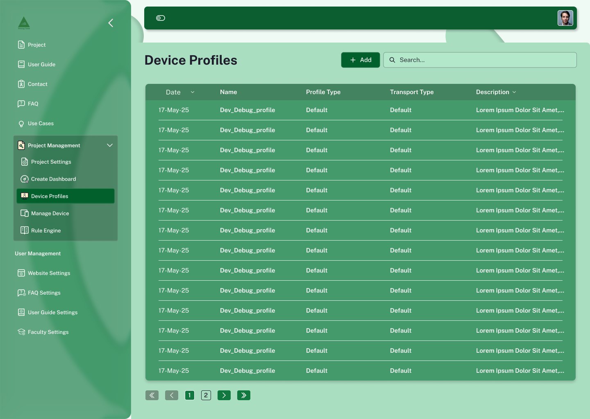Sort by Date column dropdown arrow
Image resolution: width=590 pixels, height=419 pixels.
193,92
